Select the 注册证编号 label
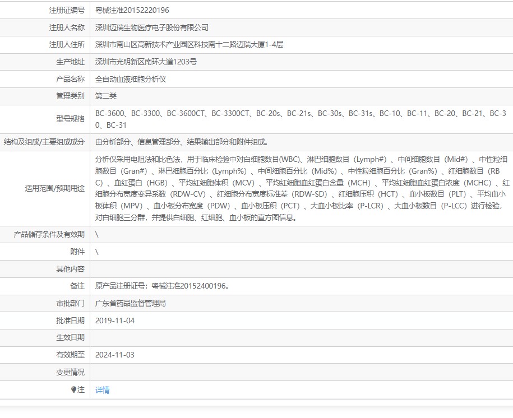Screen dimensions: 513x418 [67, 10]
